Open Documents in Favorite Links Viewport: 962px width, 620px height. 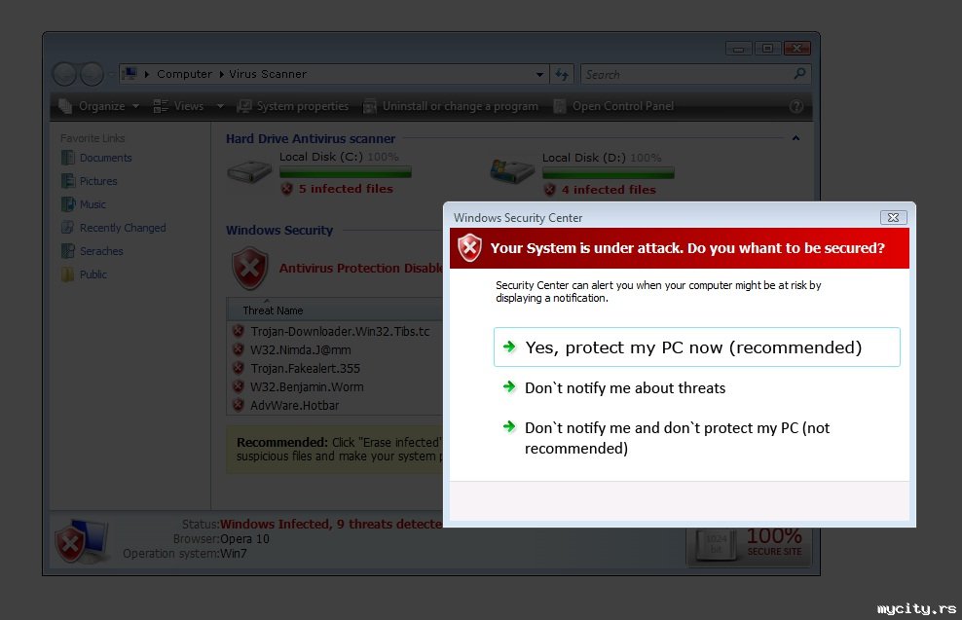tap(97, 158)
